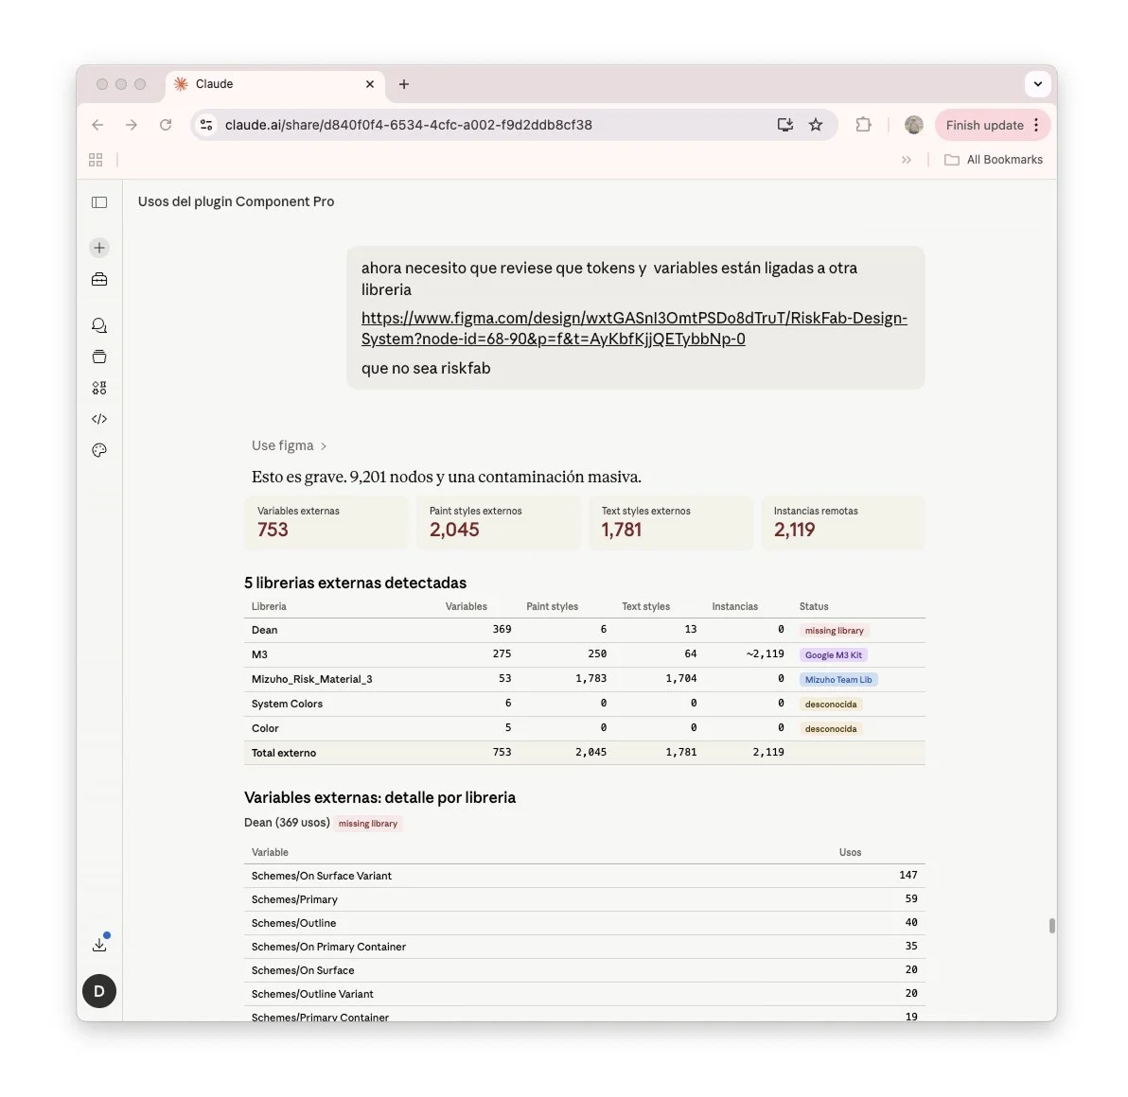Open the D user avatar menu

(x=99, y=991)
